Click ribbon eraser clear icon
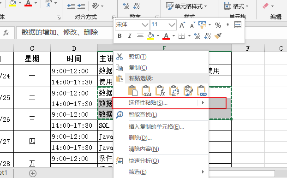Viewport: 287px width, 178px height. click(x=266, y=6)
